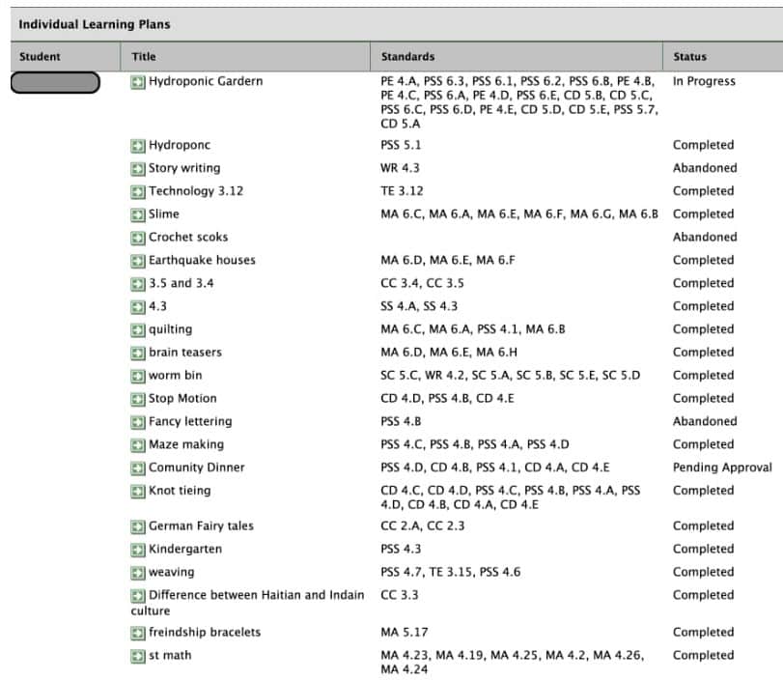Click the Stop Motion title text

[182, 398]
